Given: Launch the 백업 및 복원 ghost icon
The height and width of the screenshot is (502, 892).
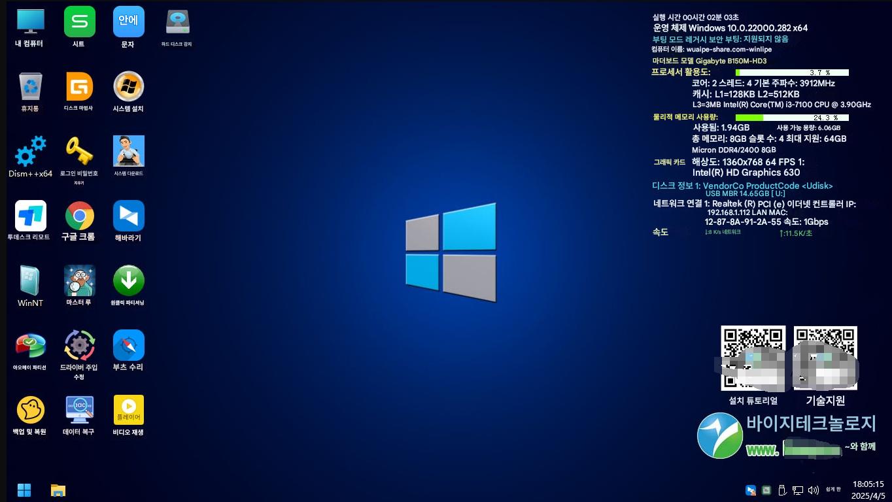Looking at the screenshot, I should tap(30, 410).
